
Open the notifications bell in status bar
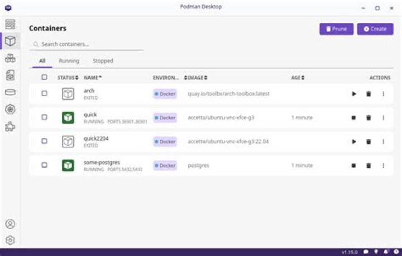click(386, 252)
